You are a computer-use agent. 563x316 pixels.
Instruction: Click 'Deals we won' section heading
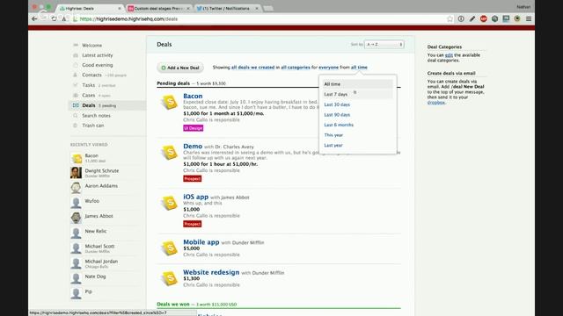[173, 305]
